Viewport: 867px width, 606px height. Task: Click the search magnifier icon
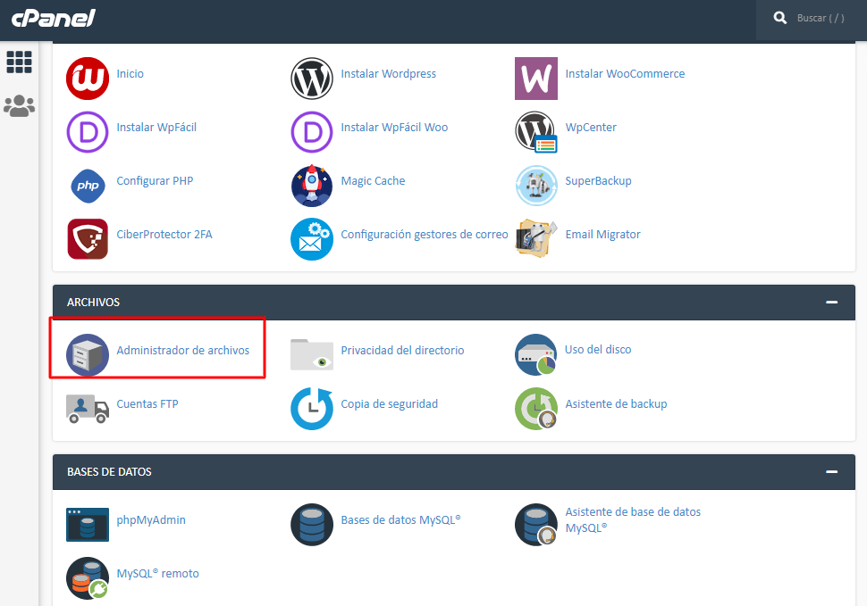click(779, 18)
